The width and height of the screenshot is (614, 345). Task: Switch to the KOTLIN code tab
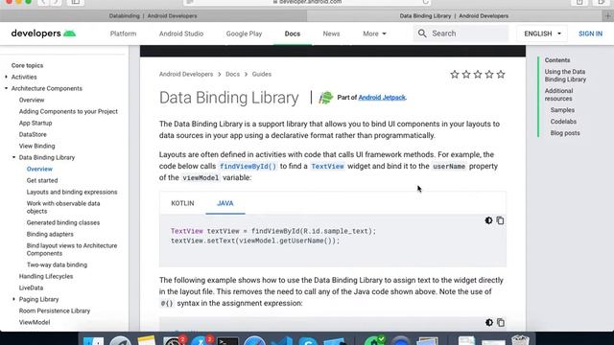[x=182, y=203]
